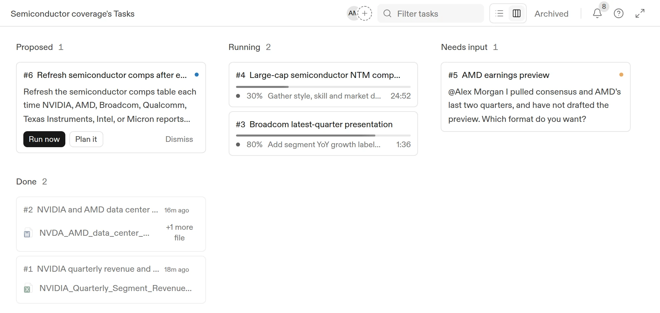Click the 80% Add segment YoY status line
660x313 pixels.
(x=313, y=145)
